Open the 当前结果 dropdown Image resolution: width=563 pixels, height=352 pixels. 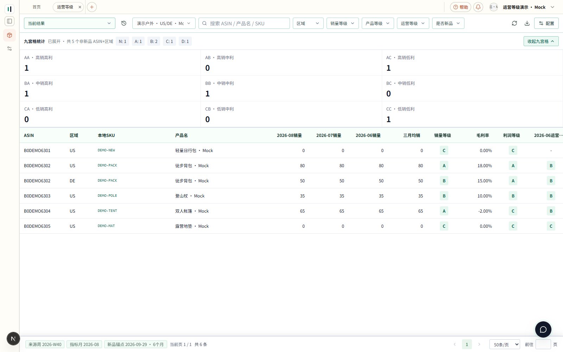click(70, 23)
